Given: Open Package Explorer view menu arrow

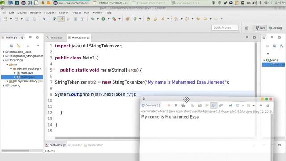Looking at the screenshot, I should [38, 46].
